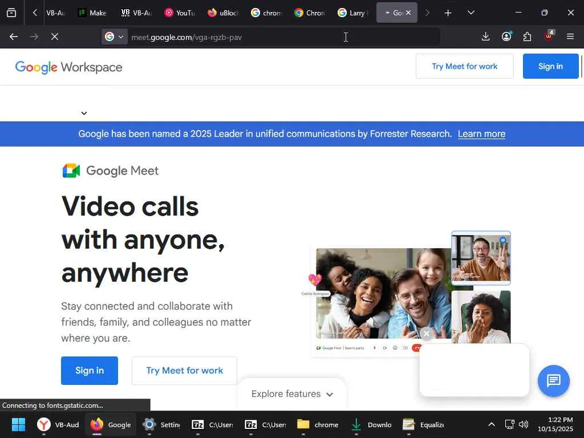The image size is (584, 438).
Task: Switch to the uBlock tab
Action: 223,13
